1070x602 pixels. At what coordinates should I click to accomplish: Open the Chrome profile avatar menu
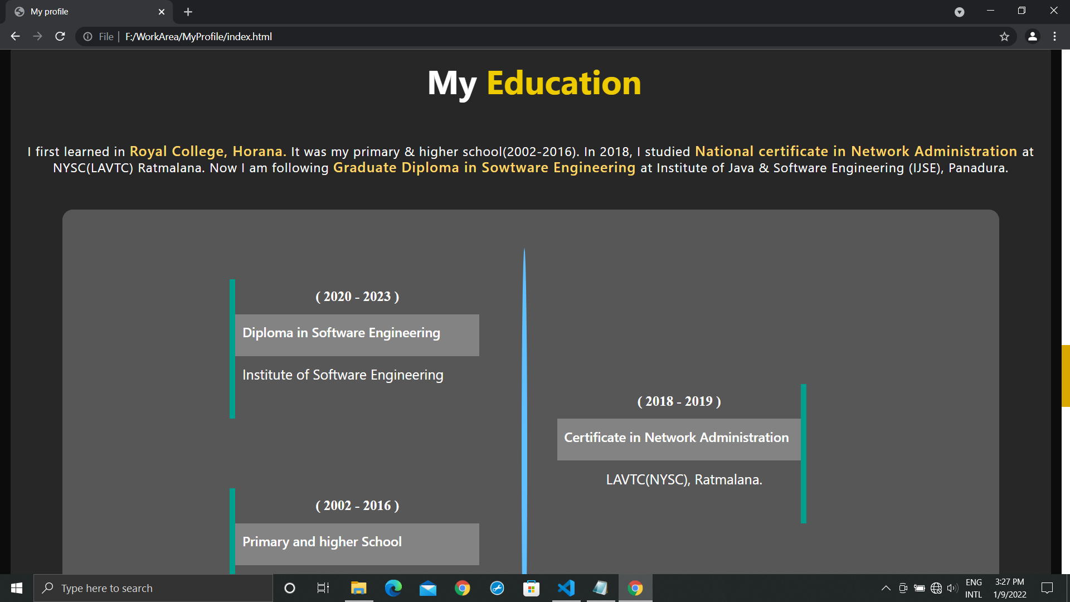[1032, 36]
